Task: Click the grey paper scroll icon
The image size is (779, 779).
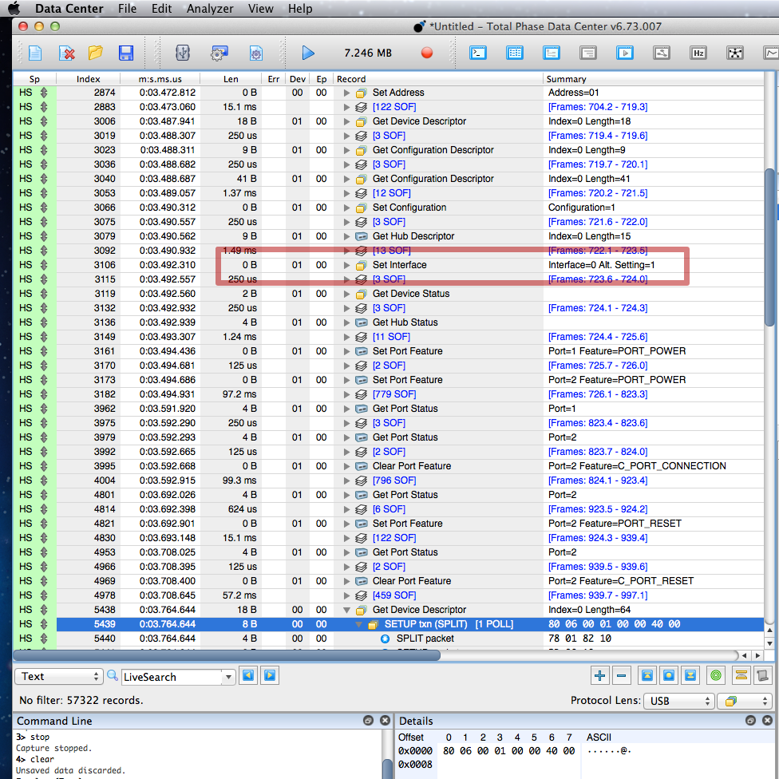Action: [x=762, y=676]
